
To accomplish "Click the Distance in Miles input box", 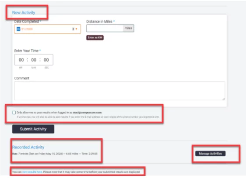I will (105, 28).
